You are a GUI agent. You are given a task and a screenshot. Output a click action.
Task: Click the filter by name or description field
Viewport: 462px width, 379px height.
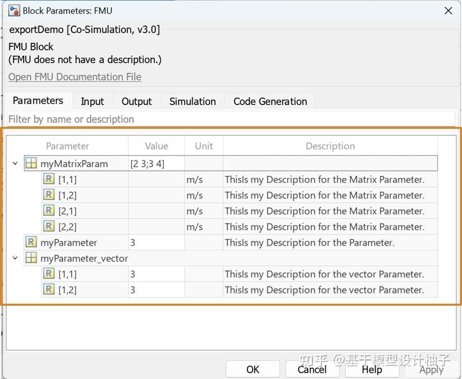pyautogui.click(x=71, y=119)
